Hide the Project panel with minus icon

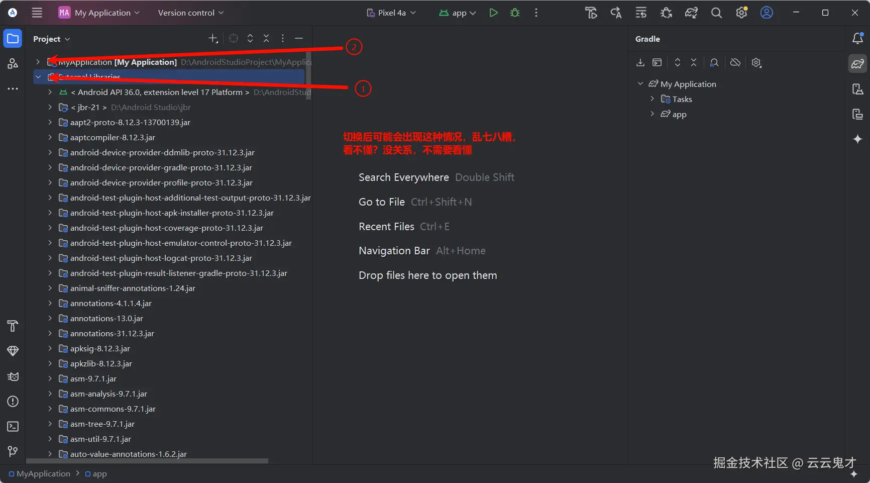(x=299, y=38)
